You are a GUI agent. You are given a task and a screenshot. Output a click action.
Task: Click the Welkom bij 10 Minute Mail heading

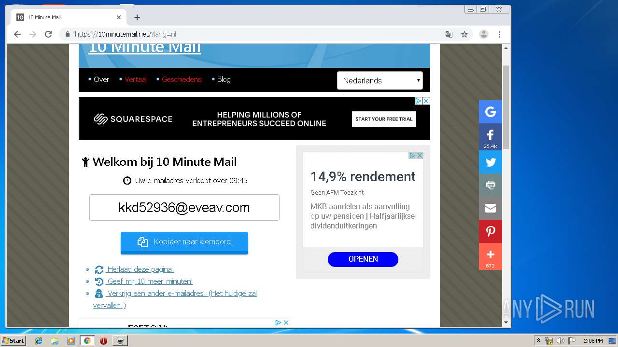click(x=165, y=162)
